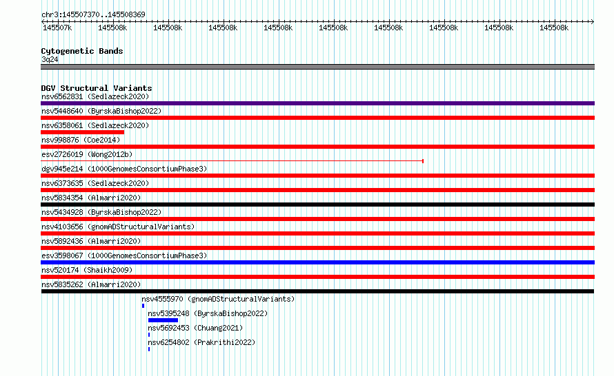Open nsv520174 (Shaikh2009) label
The height and width of the screenshot is (376, 614).
[87, 270]
